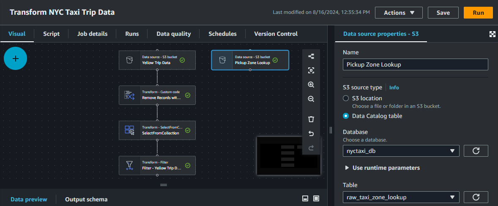This screenshot has width=498, height=206.
Task: Open the Data quality tab
Action: tap(173, 34)
